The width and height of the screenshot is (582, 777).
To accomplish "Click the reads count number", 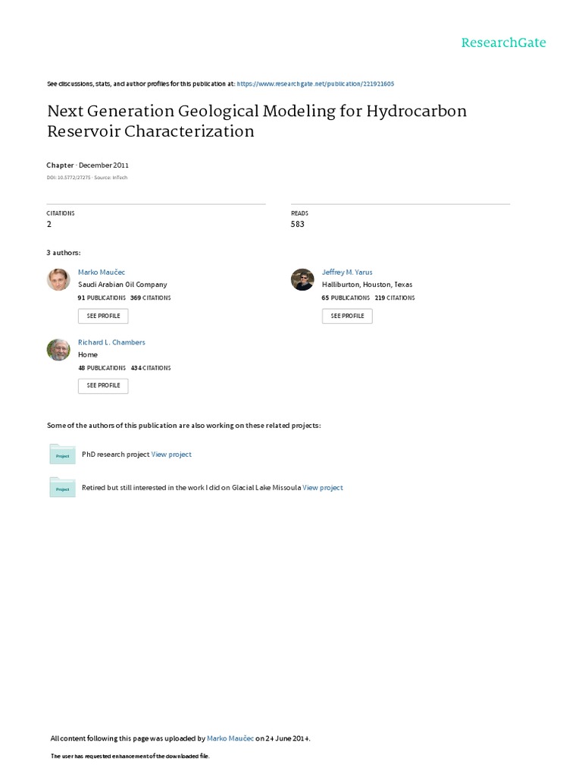I will [x=297, y=225].
